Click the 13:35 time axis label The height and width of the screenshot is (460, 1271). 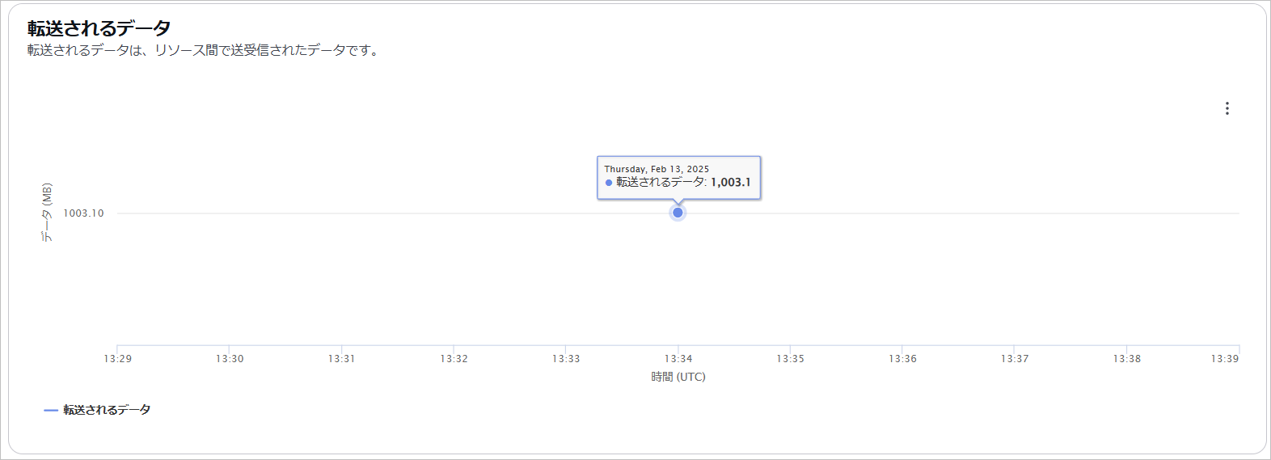point(790,359)
